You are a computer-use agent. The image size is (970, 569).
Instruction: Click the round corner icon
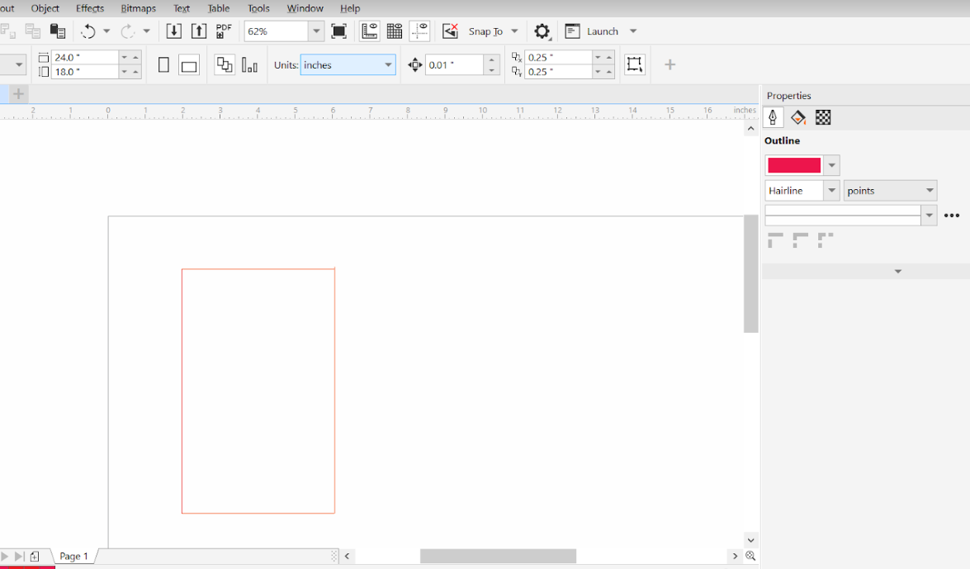[x=800, y=240]
